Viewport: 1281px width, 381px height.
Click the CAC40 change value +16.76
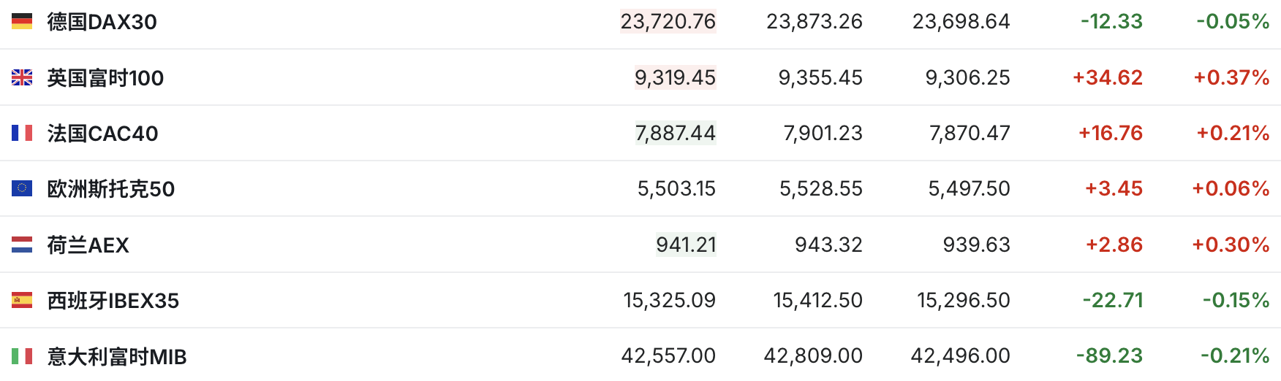tap(1110, 133)
